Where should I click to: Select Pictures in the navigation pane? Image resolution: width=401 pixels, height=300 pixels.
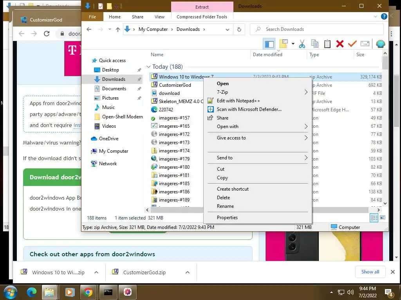click(110, 98)
